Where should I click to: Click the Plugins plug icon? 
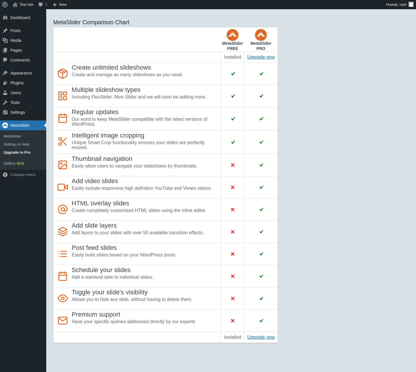5,83
